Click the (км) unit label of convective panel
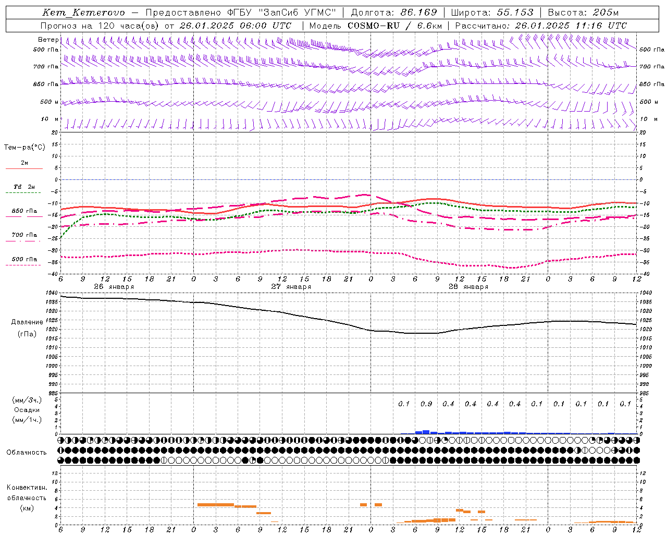Viewport: 667px width, 534px height. click(27, 508)
